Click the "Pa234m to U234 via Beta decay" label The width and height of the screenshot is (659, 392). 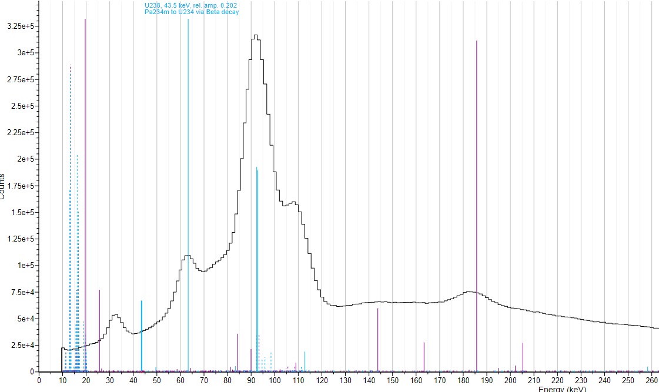pos(192,12)
